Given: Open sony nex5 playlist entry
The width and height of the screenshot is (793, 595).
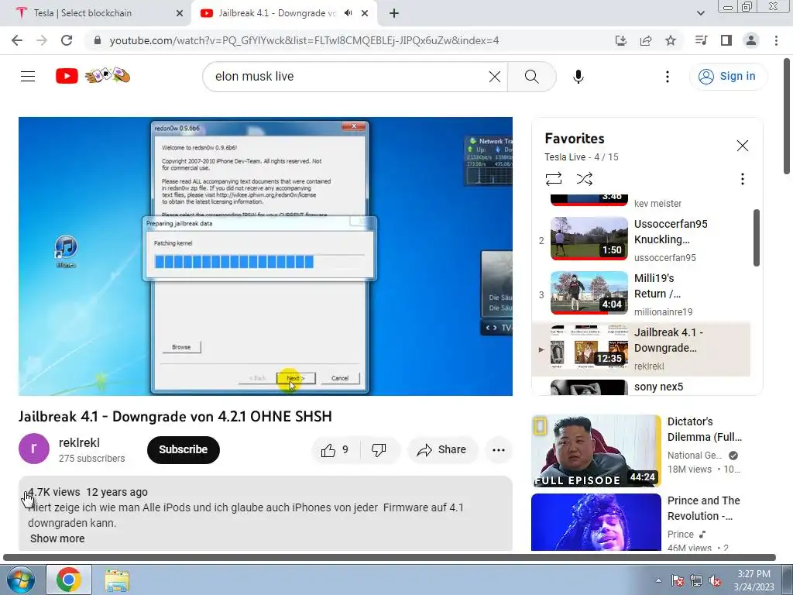Looking at the screenshot, I should tap(640, 387).
